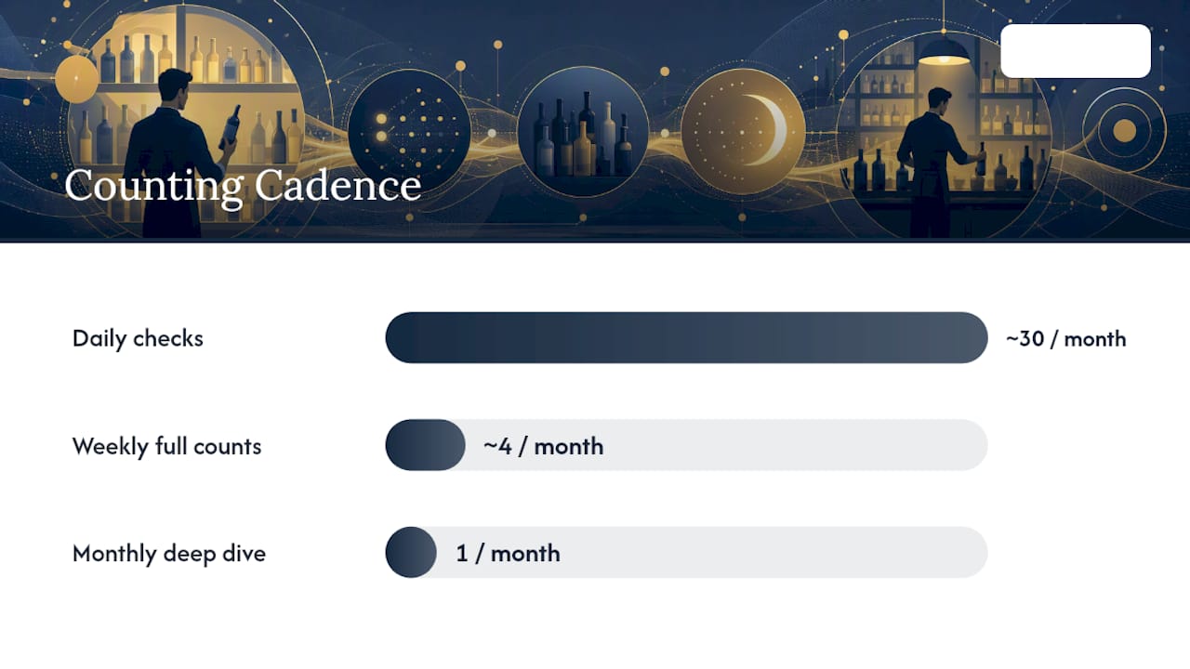1190x669 pixels.
Task: Select the Daily checks label
Action: point(138,338)
